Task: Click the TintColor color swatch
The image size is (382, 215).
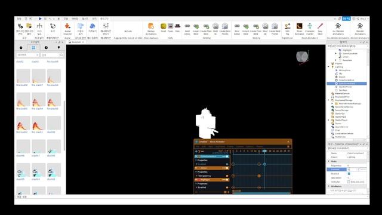Action: pos(349,182)
